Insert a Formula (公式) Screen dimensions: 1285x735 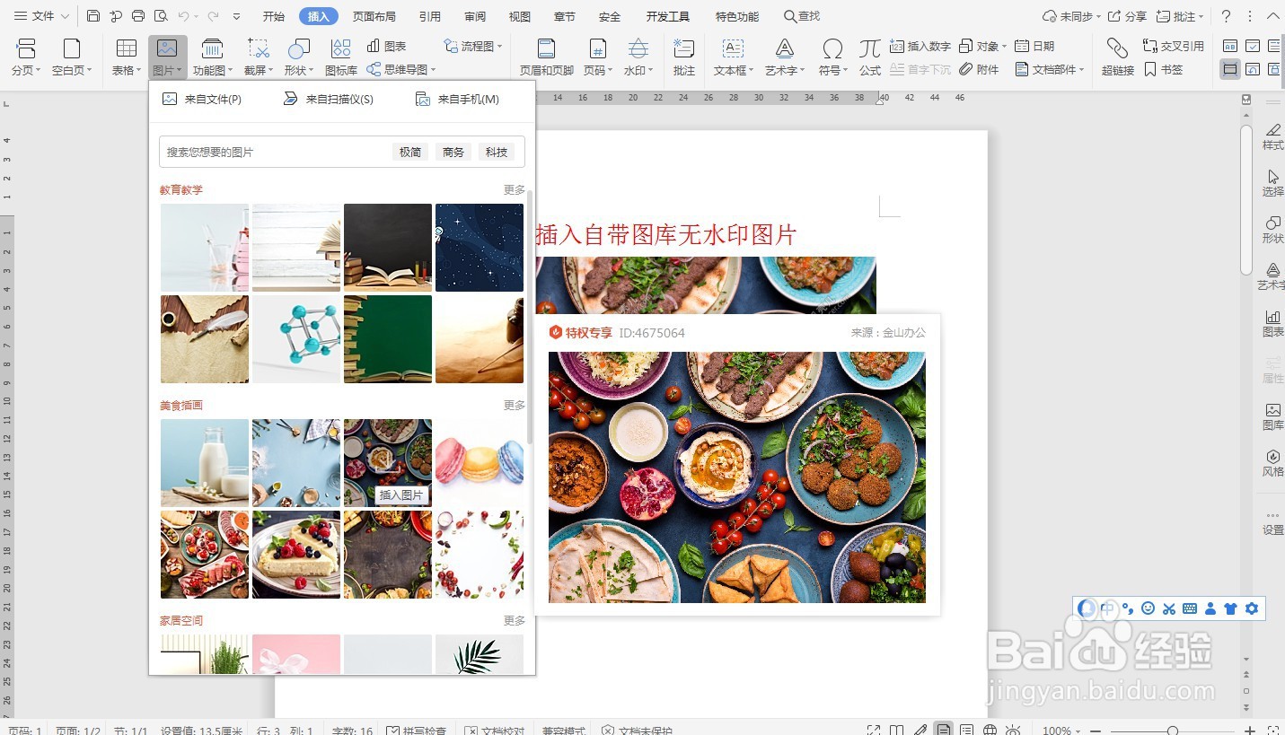[869, 57]
